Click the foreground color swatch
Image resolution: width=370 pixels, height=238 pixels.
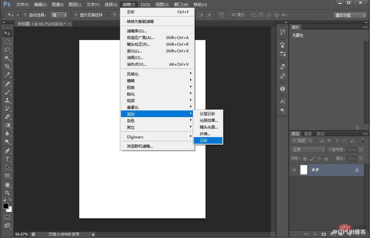tap(6, 206)
